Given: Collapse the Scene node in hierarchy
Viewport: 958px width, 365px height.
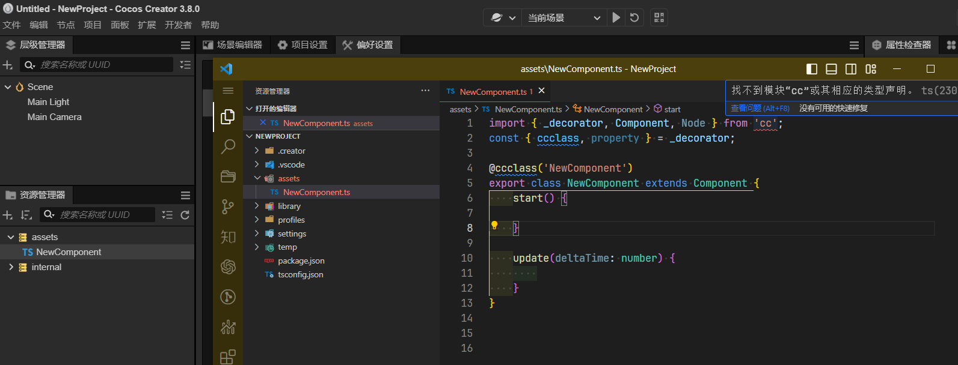Looking at the screenshot, I should pyautogui.click(x=8, y=87).
